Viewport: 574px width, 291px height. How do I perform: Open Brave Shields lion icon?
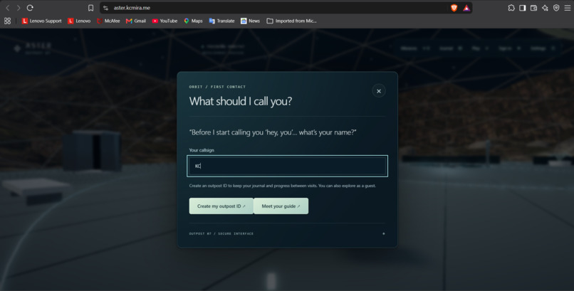[x=454, y=8]
